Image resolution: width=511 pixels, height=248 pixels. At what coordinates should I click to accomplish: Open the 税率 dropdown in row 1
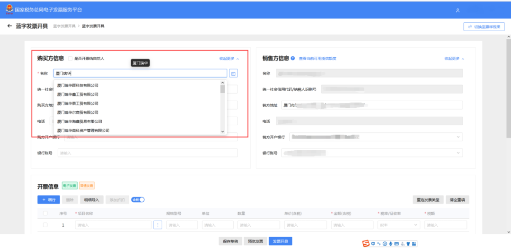398,225
